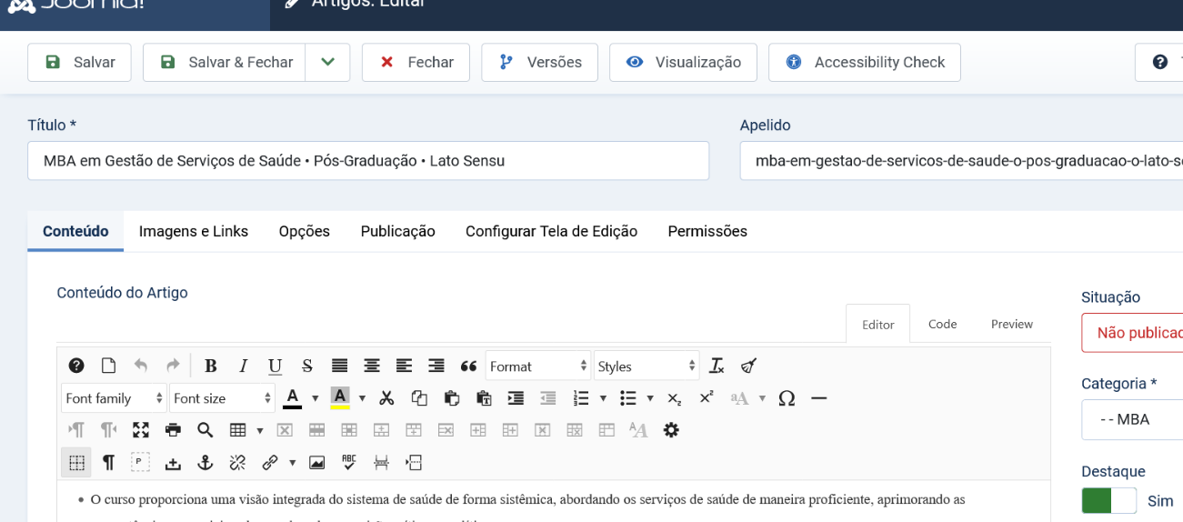Click the blockquote icon
Image resolution: width=1183 pixels, height=522 pixels.
468,366
